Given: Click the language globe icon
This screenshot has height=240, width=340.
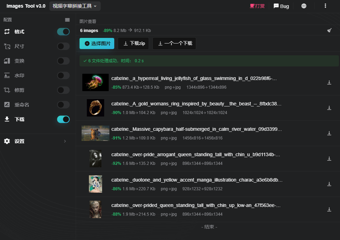Looking at the screenshot, I should (x=304, y=6).
